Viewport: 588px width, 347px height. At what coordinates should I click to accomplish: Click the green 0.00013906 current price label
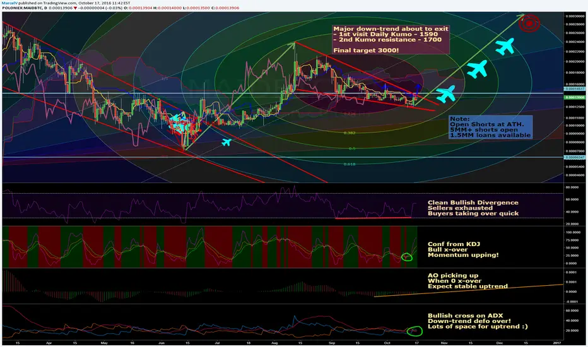(575, 97)
